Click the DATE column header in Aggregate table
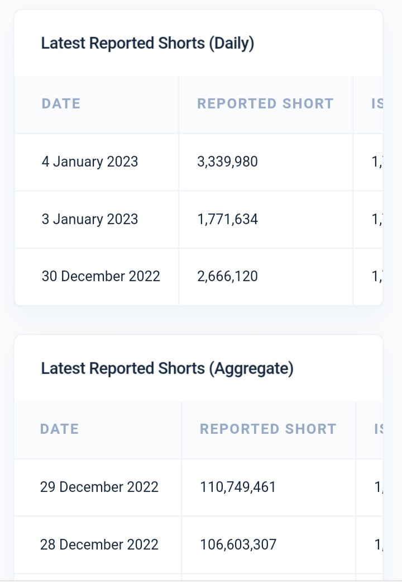 click(x=59, y=429)
